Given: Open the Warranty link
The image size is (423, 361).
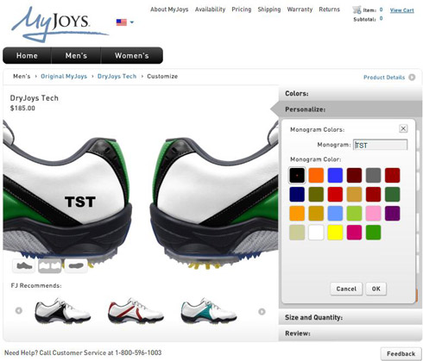Looking at the screenshot, I should 300,9.
